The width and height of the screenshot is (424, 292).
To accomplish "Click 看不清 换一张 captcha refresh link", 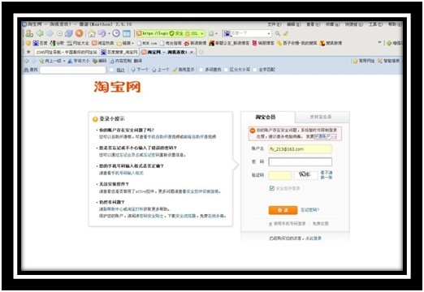I will [x=327, y=174].
